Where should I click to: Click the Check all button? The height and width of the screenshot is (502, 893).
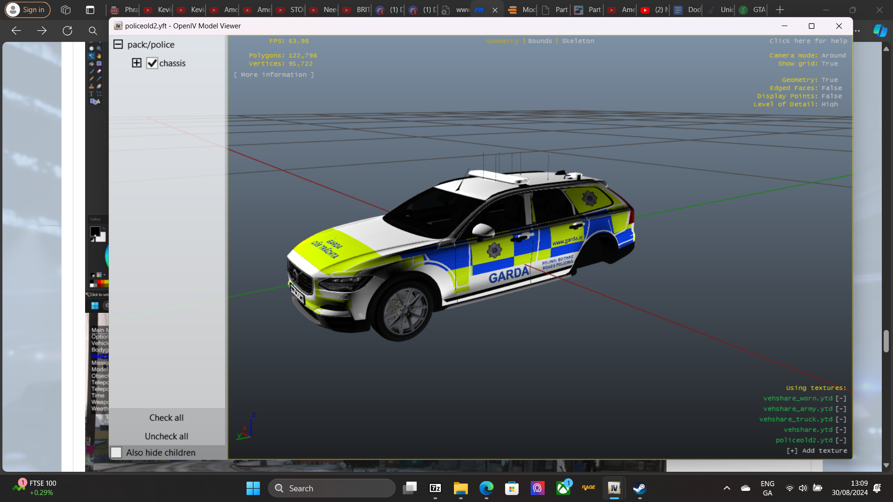[166, 417]
